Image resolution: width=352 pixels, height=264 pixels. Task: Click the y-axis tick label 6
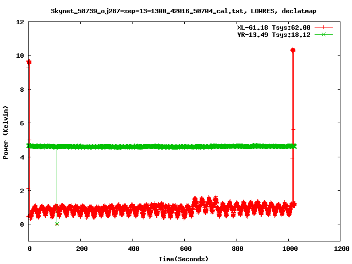[22, 123]
